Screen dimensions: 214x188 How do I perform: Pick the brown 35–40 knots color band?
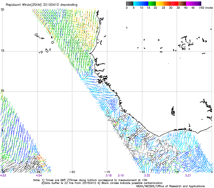click(182, 3)
